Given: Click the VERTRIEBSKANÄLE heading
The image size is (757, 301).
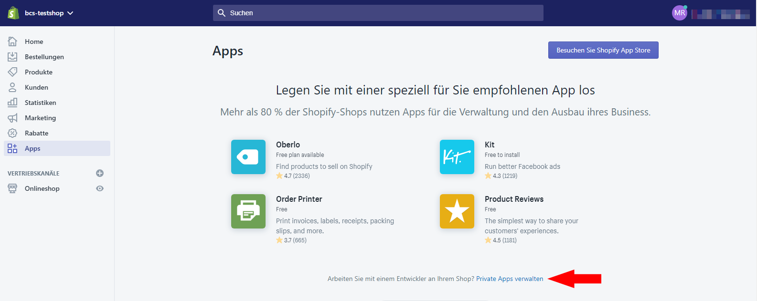Looking at the screenshot, I should pos(33,173).
